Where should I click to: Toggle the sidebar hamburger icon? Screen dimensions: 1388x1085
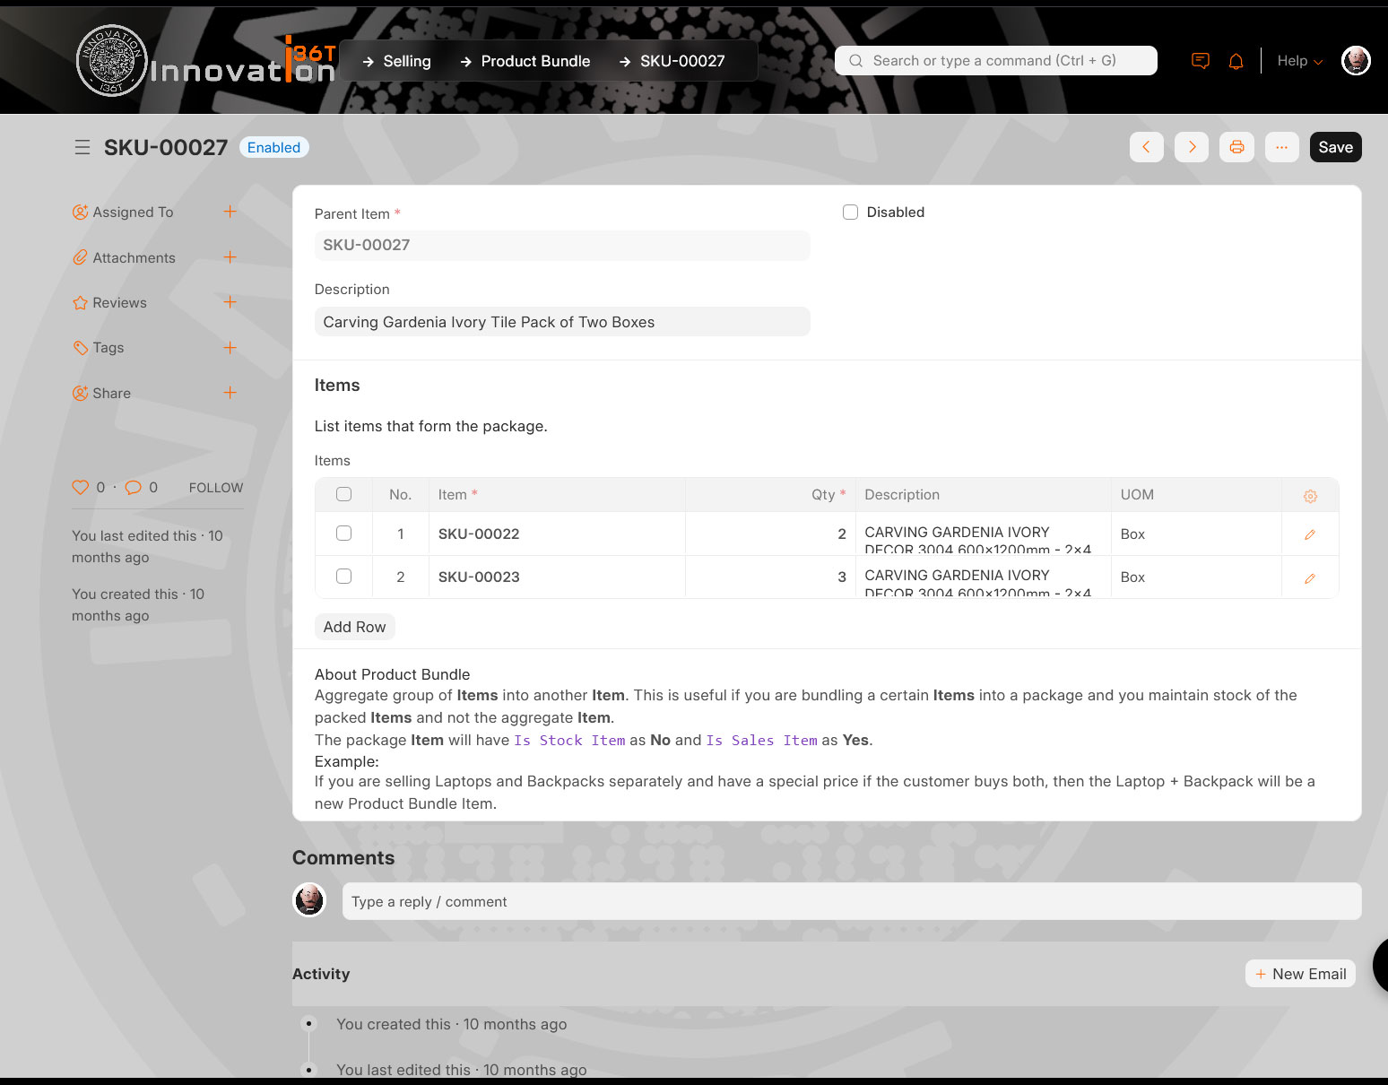point(82,147)
